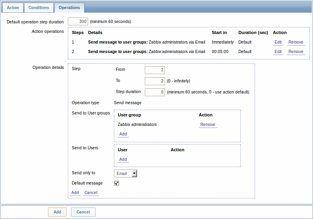
Task: Click the Cancel link in Operation details
Action: pyautogui.click(x=91, y=193)
